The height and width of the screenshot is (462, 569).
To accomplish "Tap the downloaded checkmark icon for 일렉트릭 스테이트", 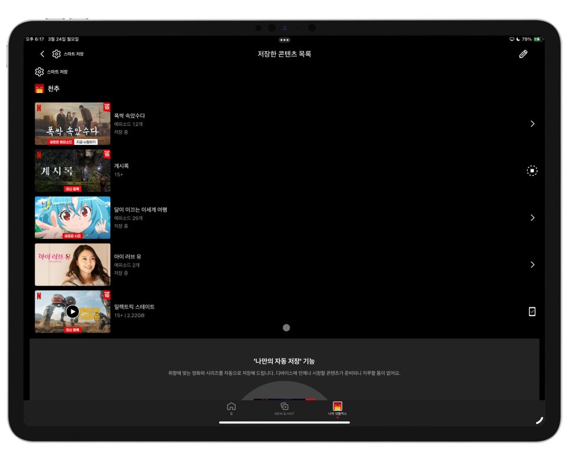I will 532,311.
